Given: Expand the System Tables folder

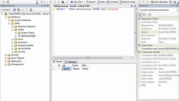Looking at the screenshot, I should pos(16,33).
